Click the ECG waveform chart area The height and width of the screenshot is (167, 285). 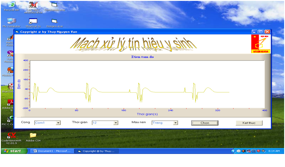pyautogui.click(x=147, y=84)
